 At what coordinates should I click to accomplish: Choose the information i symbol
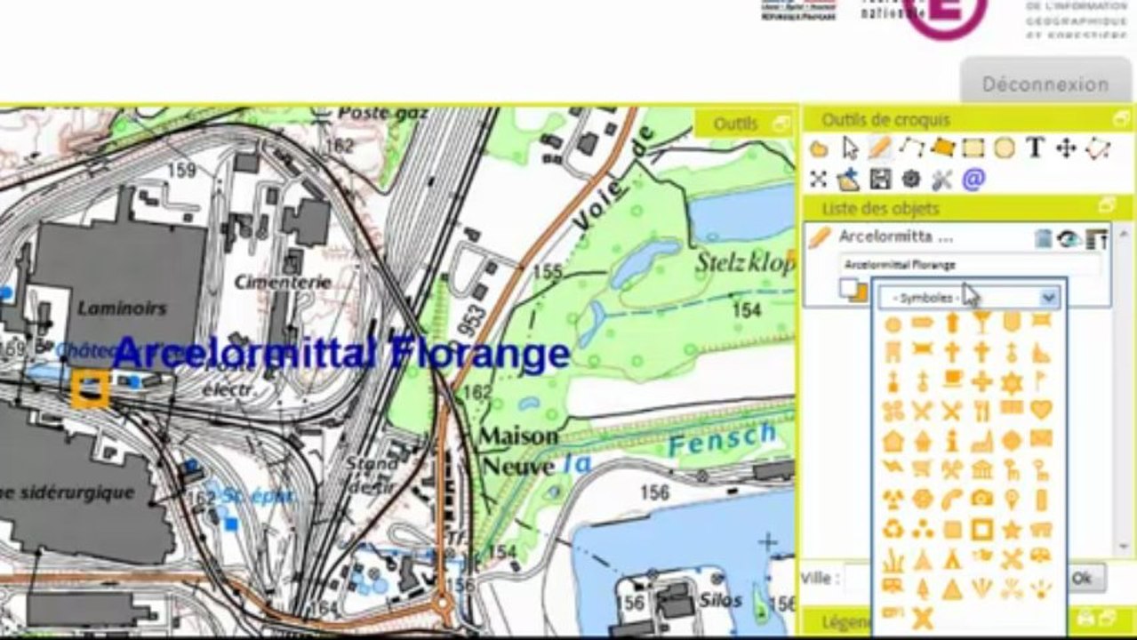point(952,439)
